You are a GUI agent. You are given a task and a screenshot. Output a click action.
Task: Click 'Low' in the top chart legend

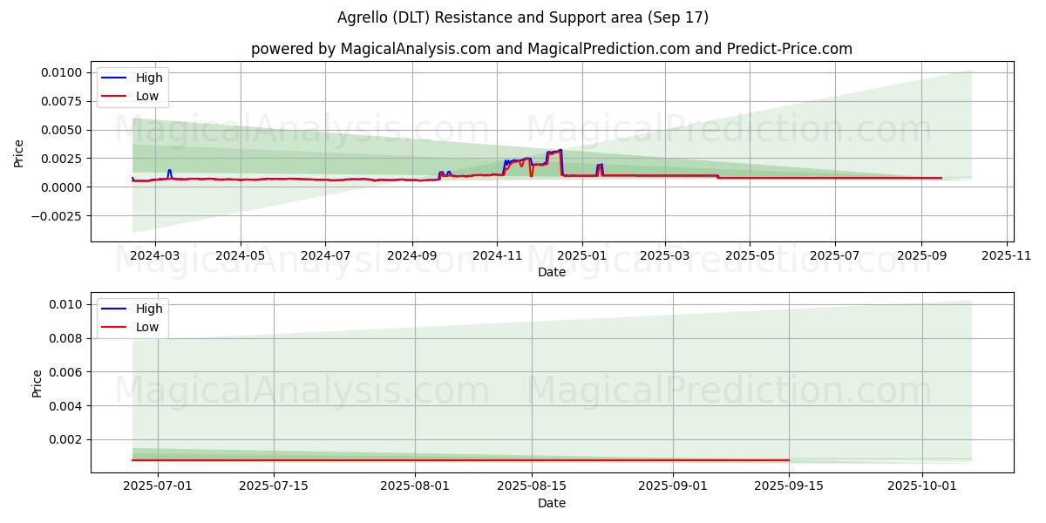pyautogui.click(x=147, y=96)
